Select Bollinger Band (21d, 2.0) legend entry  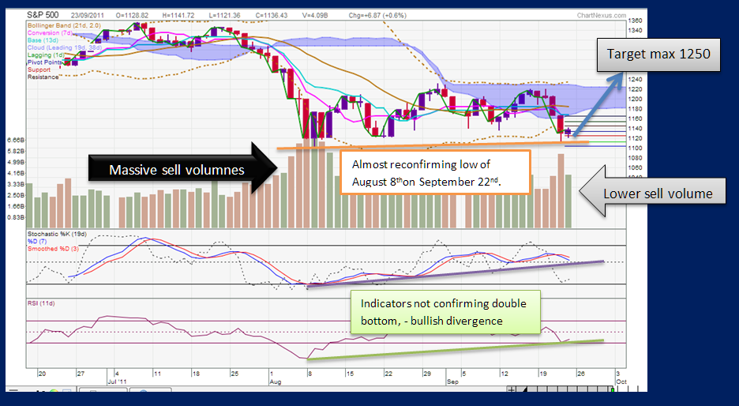tap(64, 25)
